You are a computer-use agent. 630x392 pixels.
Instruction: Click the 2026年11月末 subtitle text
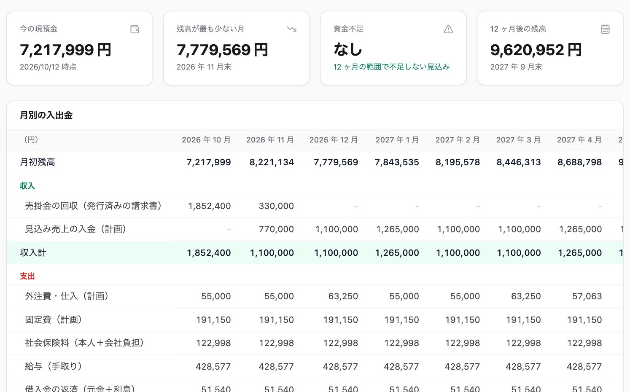tap(204, 67)
